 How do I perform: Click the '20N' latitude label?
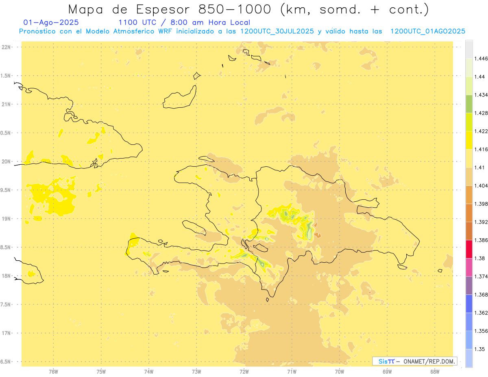(x=7, y=162)
